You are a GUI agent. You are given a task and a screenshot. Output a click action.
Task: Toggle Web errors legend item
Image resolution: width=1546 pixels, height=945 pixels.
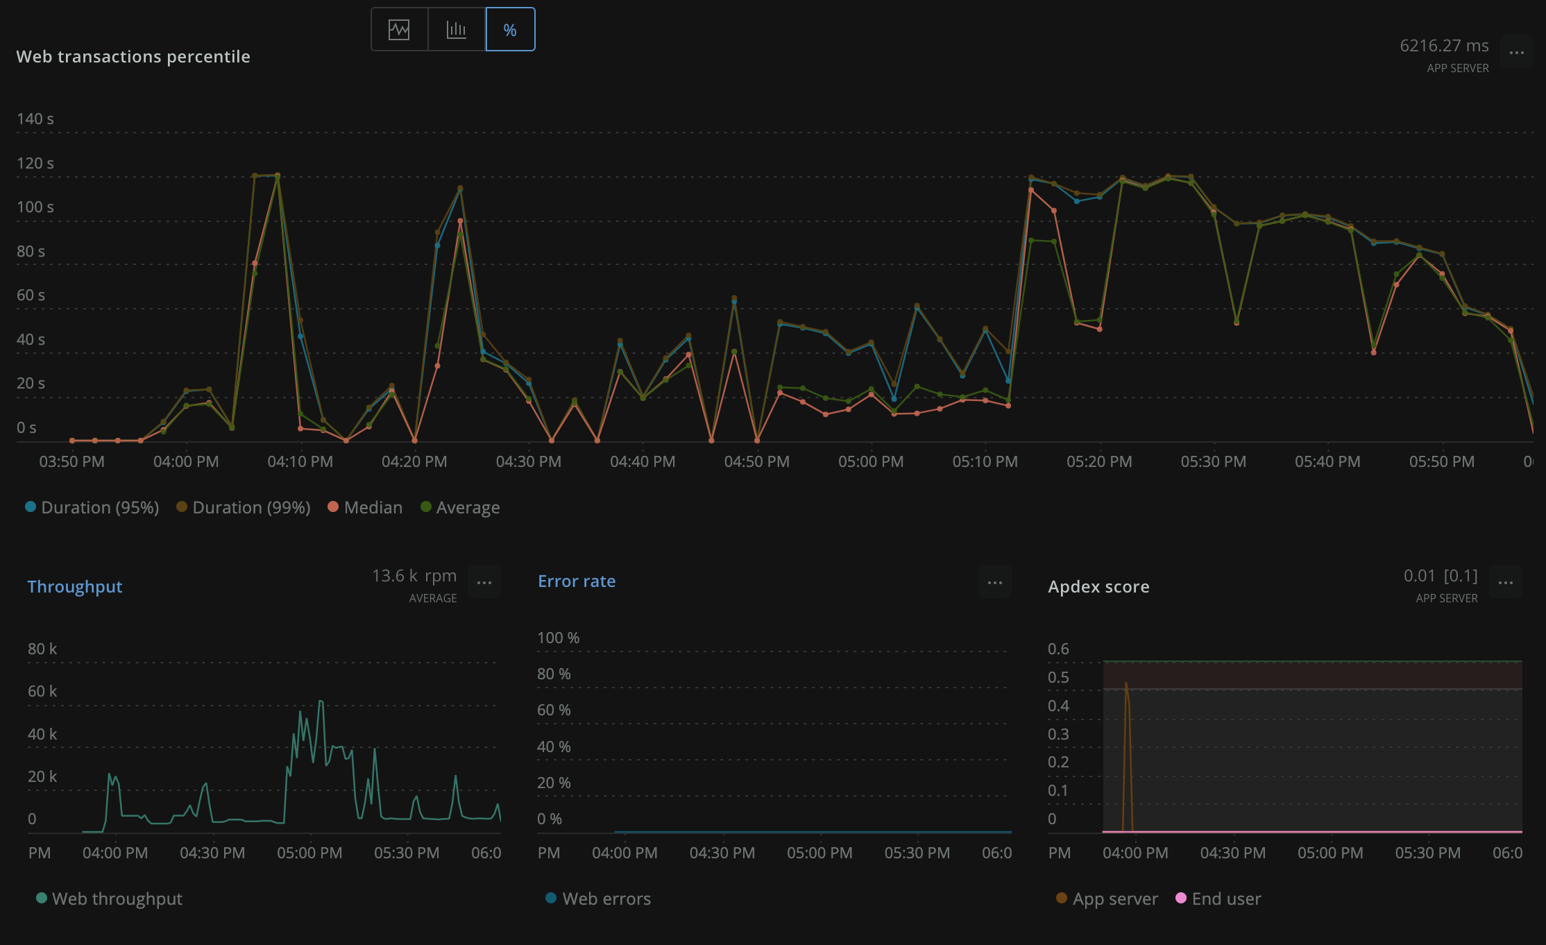tap(598, 899)
